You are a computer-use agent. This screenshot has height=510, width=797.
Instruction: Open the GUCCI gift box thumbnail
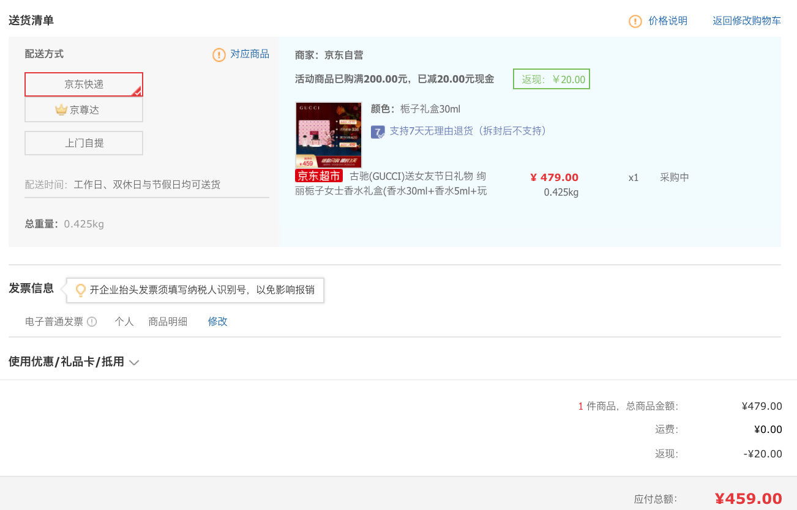(329, 135)
